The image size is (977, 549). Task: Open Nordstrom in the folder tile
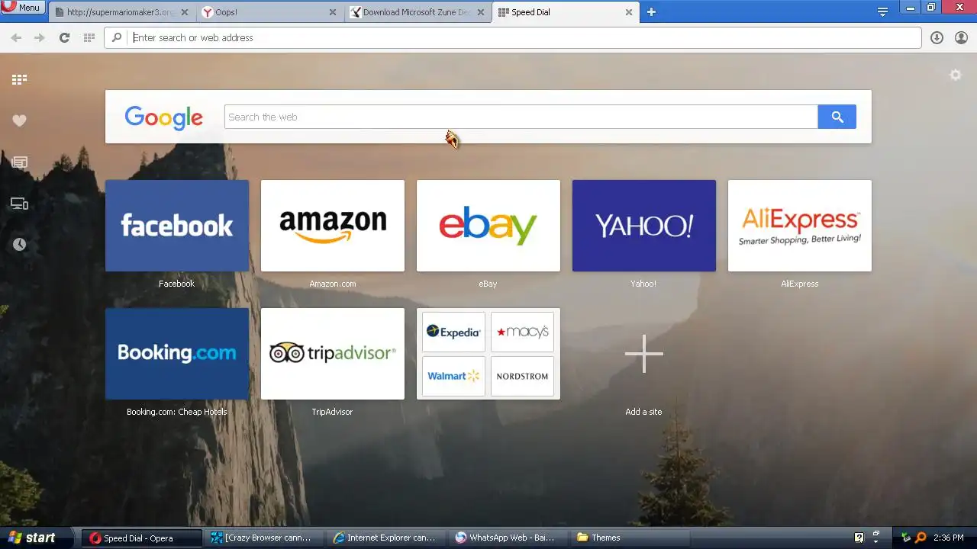(522, 376)
